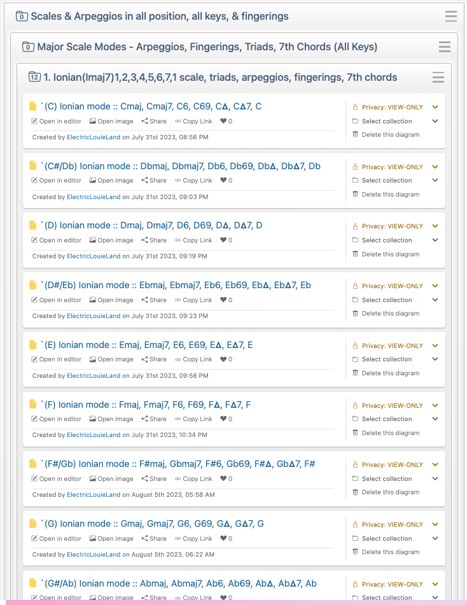The width and height of the screenshot is (467, 605).
Task: Open image of (F) Ionian mode
Action: tap(111, 419)
